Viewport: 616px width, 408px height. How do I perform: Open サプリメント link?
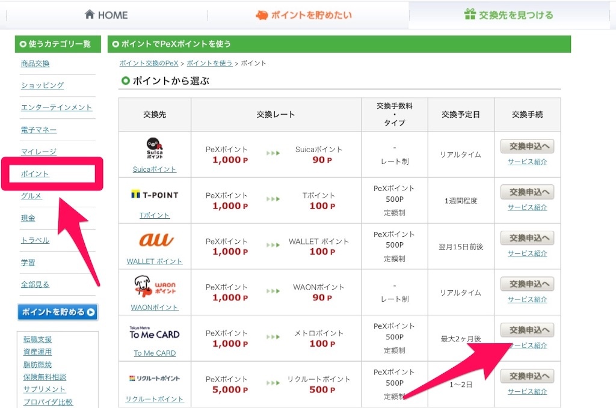(x=44, y=389)
